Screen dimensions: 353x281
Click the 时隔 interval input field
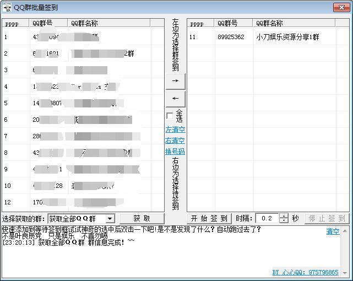coord(267,218)
